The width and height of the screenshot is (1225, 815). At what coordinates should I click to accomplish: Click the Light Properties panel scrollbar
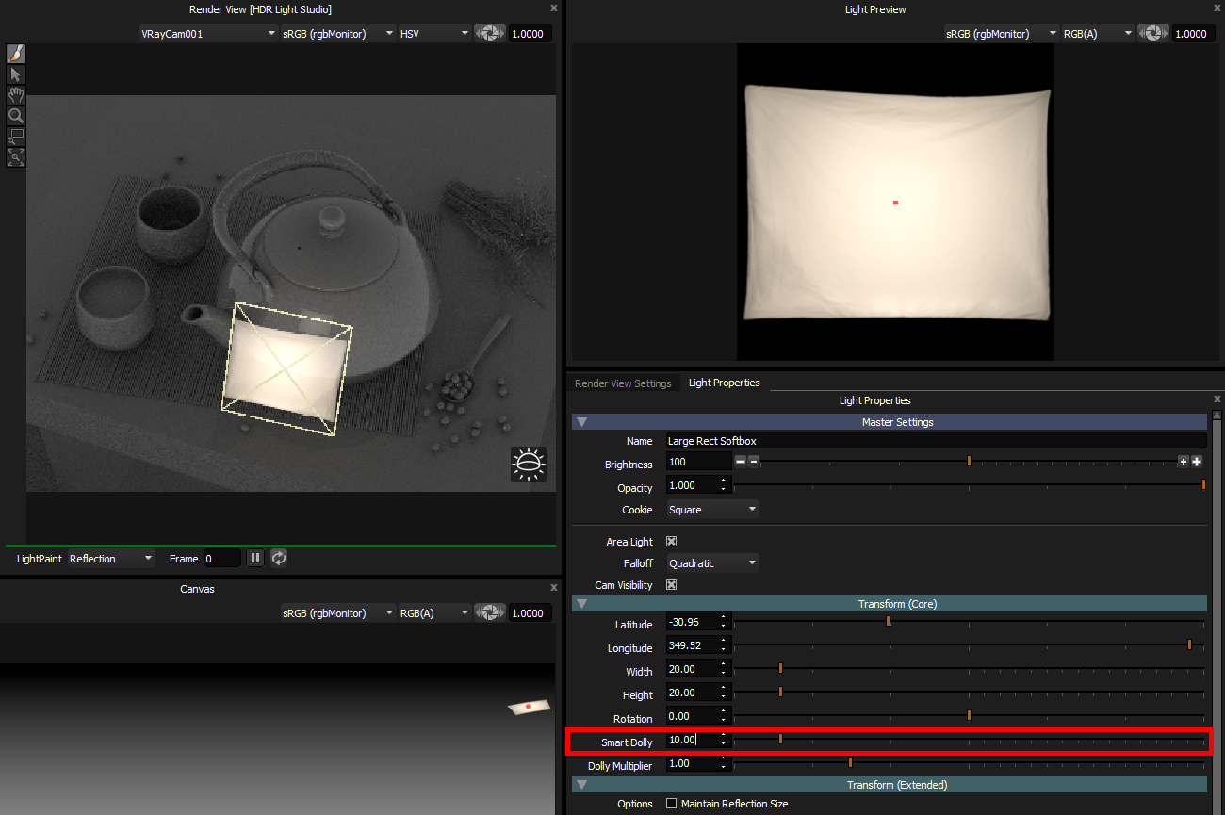1217,612
